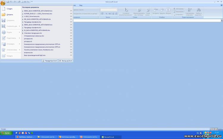Click the Опубликовать icon
This screenshot has height=139, width=223.
click(x=4, y=50)
